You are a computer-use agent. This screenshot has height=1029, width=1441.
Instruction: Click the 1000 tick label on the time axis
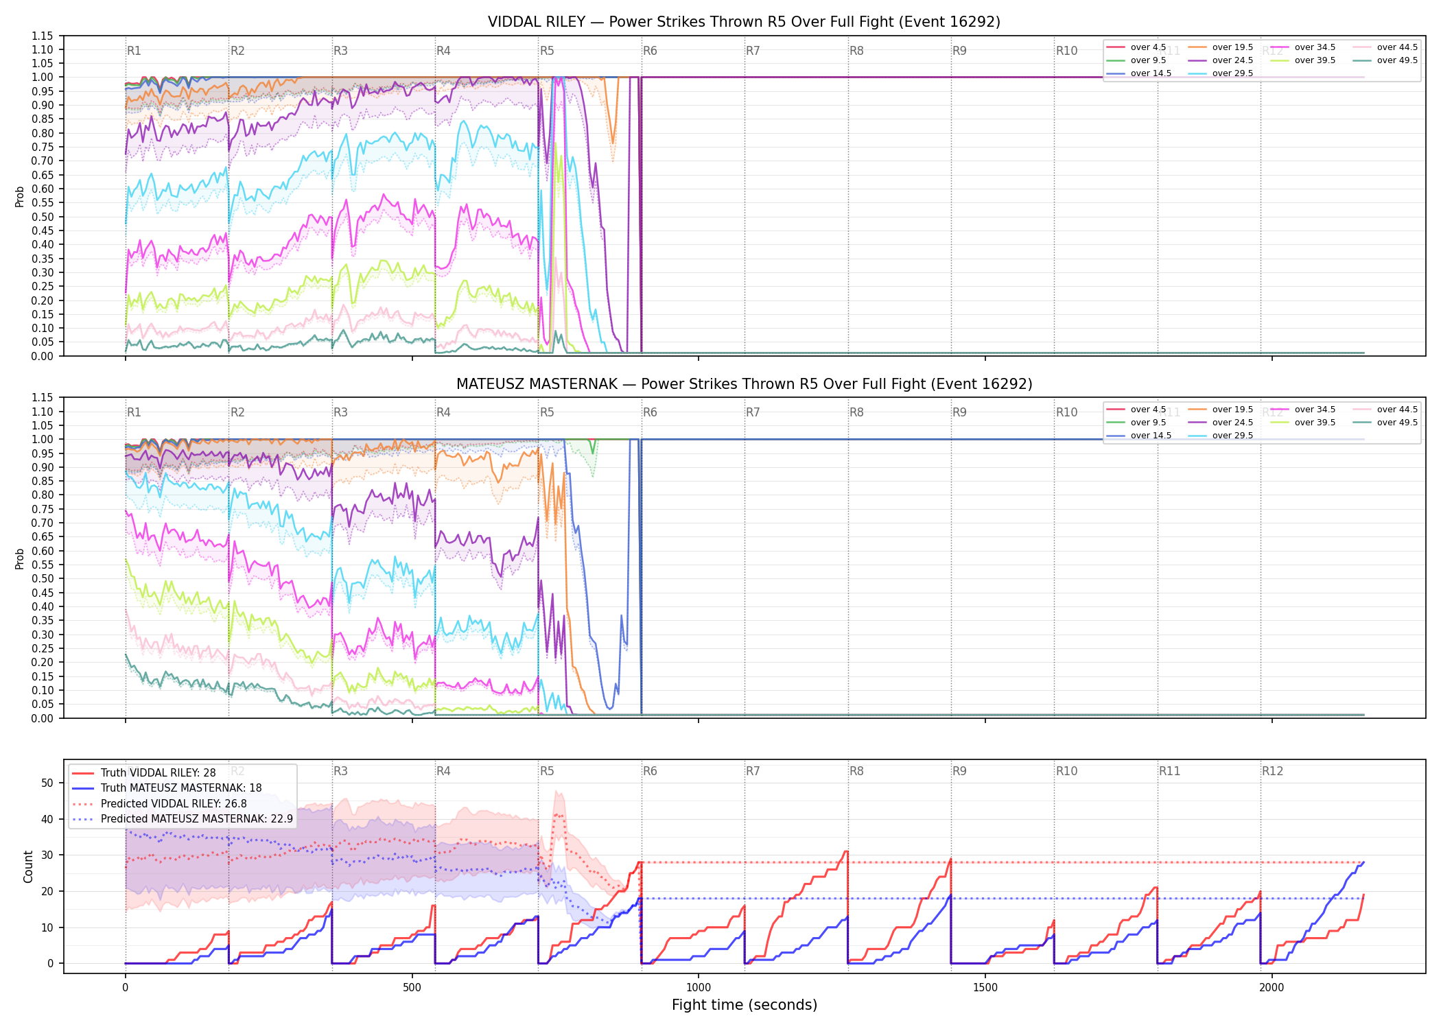(x=699, y=988)
